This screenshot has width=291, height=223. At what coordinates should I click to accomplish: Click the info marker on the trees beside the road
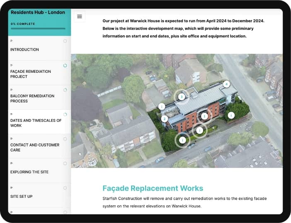(231, 115)
